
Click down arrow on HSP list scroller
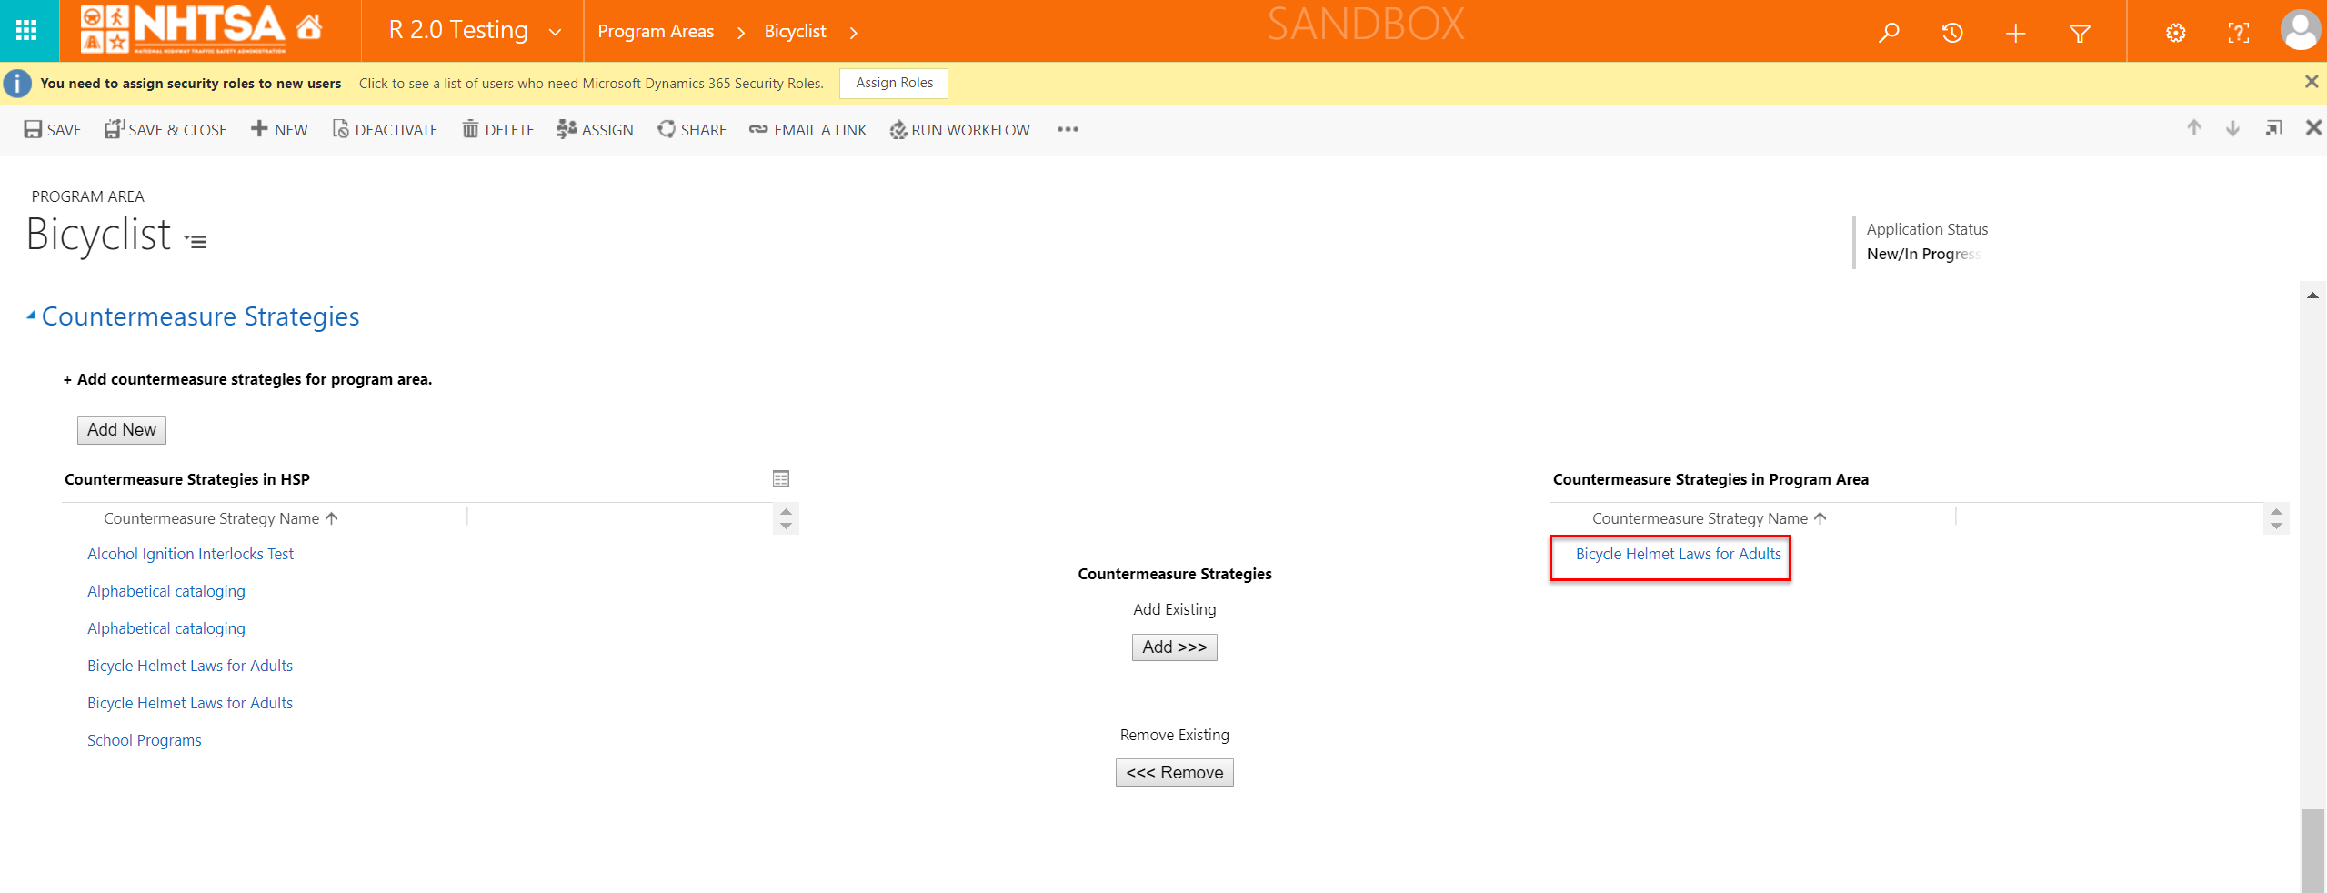click(x=787, y=527)
